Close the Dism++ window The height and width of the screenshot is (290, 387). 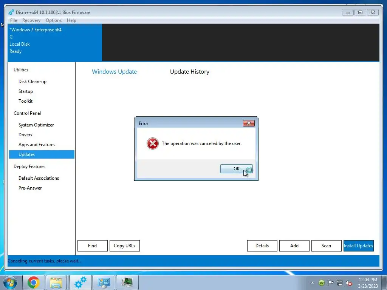pyautogui.click(x=373, y=12)
